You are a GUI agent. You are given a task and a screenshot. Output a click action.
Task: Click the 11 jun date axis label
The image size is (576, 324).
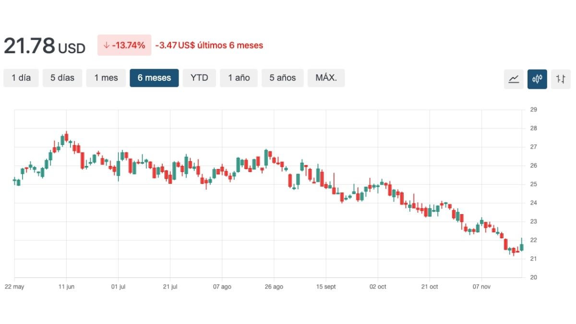pyautogui.click(x=66, y=287)
